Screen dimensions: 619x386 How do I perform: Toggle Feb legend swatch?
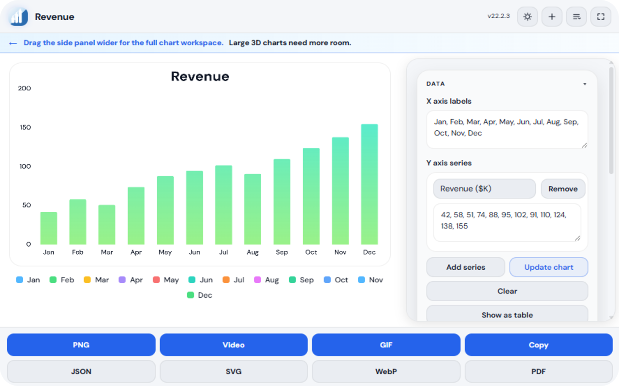pos(53,280)
